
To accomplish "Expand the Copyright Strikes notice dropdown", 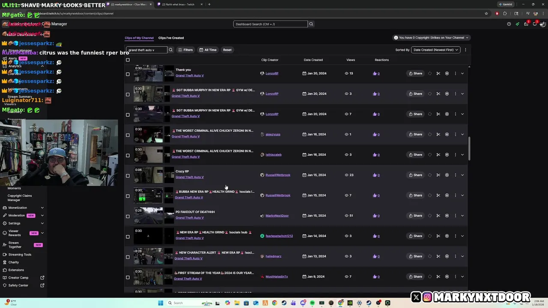I will coord(431,38).
